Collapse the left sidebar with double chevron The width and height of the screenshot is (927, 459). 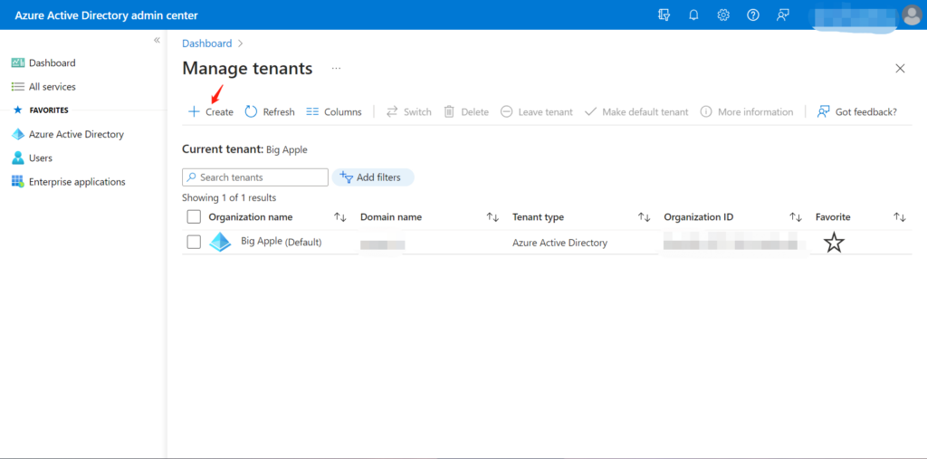157,40
